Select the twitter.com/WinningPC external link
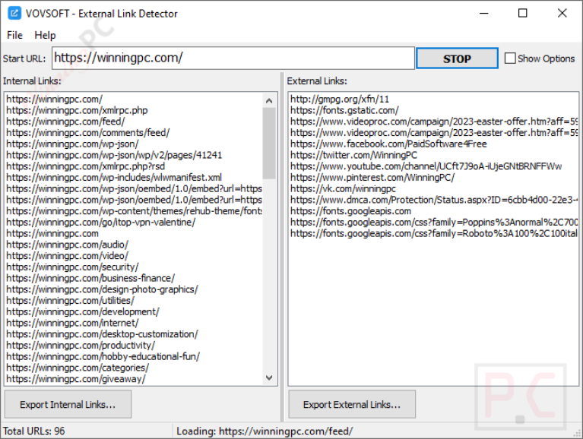The height and width of the screenshot is (439, 583). point(353,155)
